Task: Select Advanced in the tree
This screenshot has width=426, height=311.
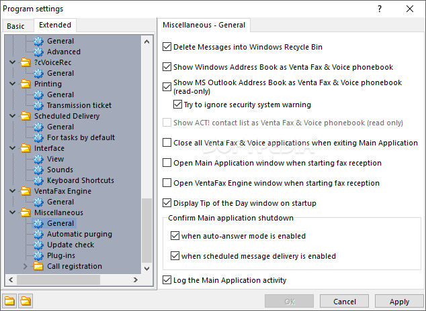Action: [x=64, y=52]
